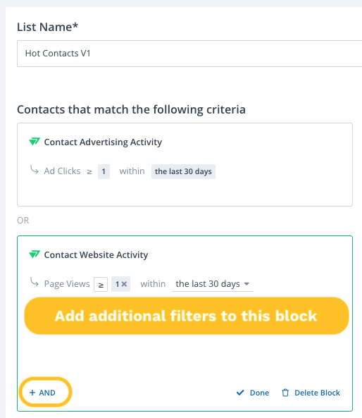
Task: Click the green Contact Advertising Activity icon
Action: click(35, 142)
